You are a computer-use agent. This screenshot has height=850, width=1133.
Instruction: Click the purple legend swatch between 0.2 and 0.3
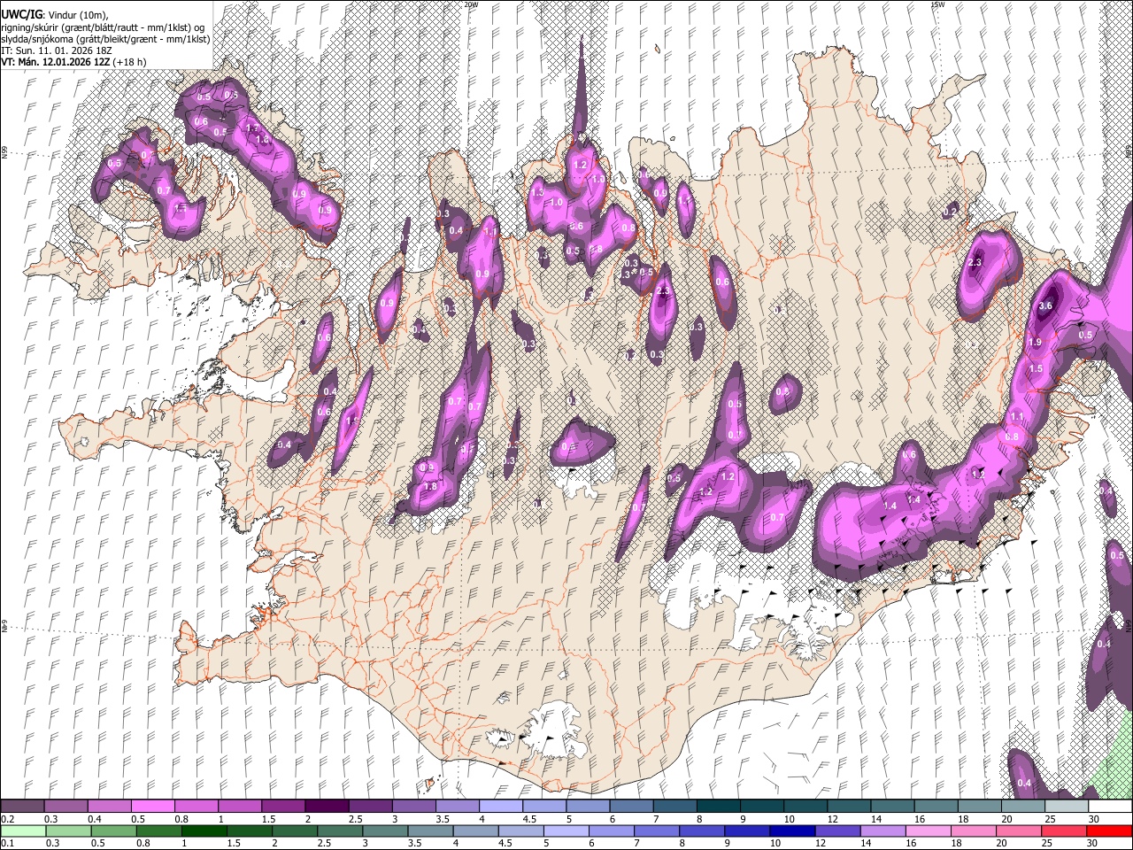point(22,807)
